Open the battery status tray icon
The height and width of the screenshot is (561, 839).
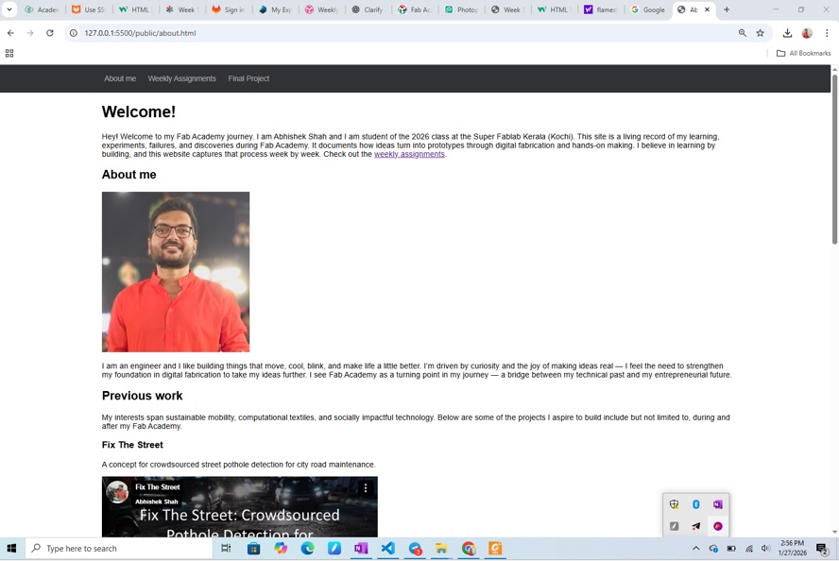click(x=731, y=548)
